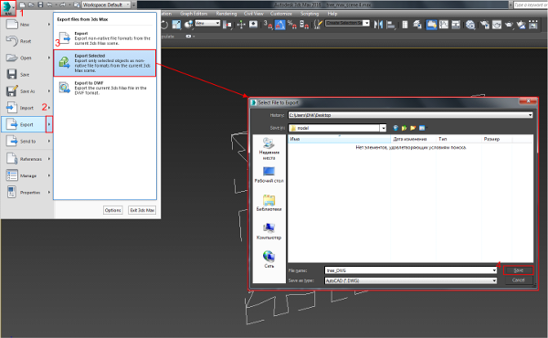Open the Scripting menu
The height and width of the screenshot is (338, 548).
coord(310,14)
